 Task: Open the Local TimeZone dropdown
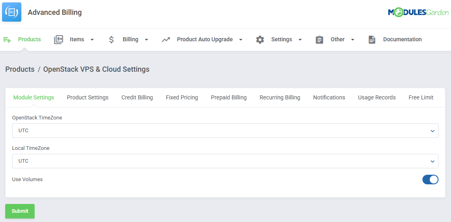225,161
